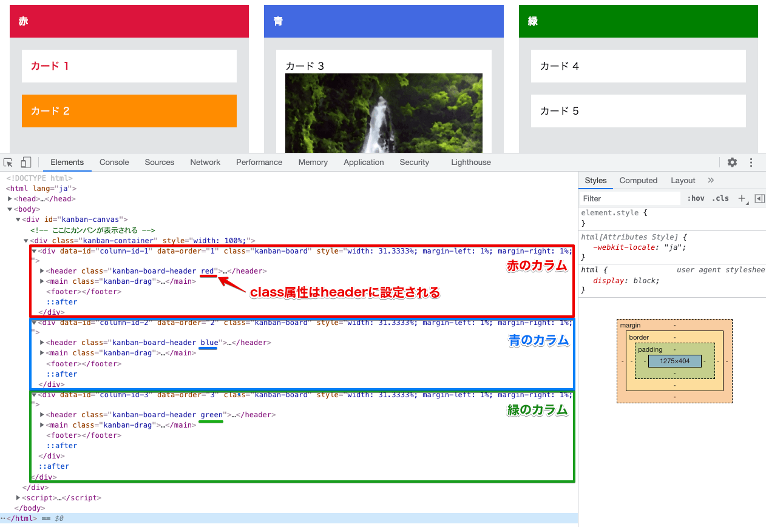Expand the header with class red
Image resolution: width=766 pixels, height=527 pixels.
point(42,271)
